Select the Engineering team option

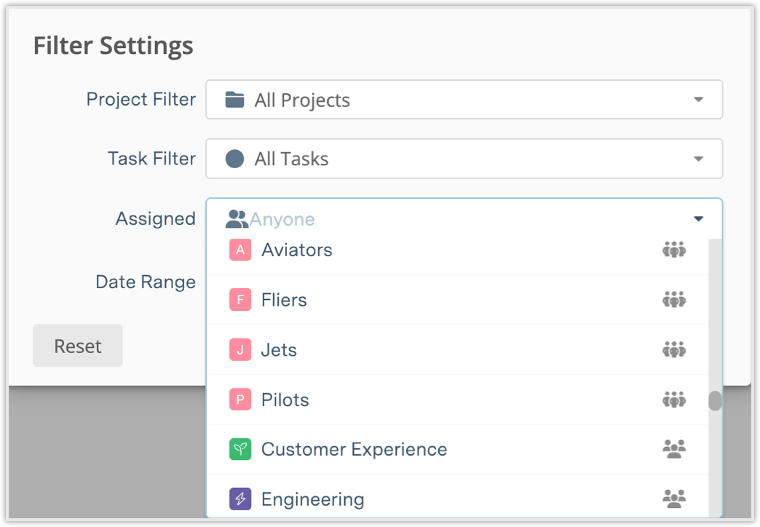[x=312, y=499]
